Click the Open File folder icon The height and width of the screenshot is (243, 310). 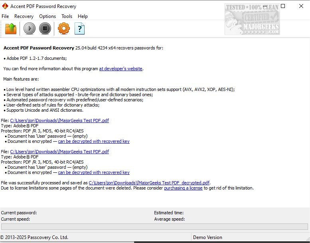[x=11, y=29]
